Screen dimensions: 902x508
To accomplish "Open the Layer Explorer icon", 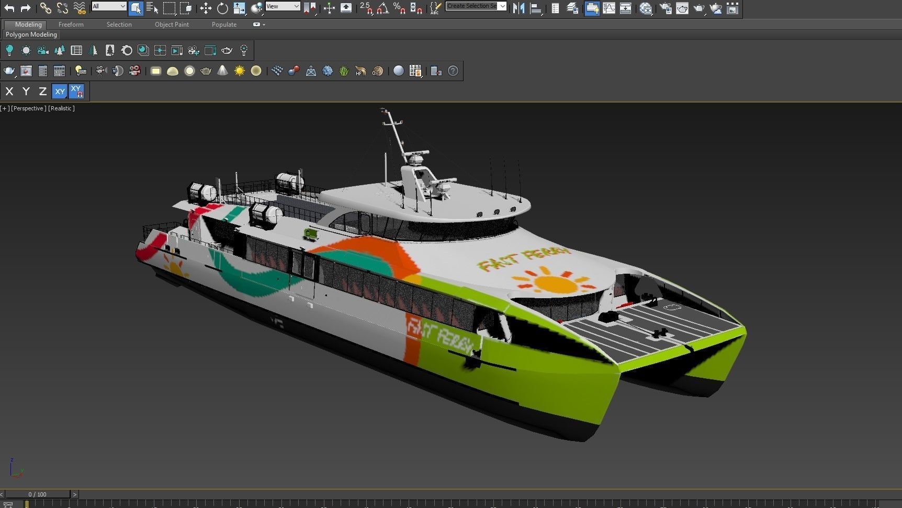I will [572, 8].
